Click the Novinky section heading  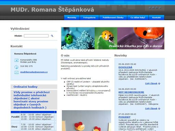tap(121, 56)
